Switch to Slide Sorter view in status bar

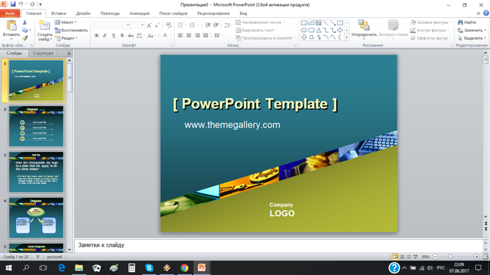pos(402,257)
